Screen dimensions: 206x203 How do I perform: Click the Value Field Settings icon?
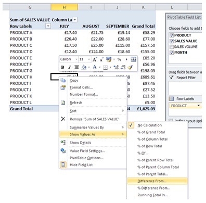click(63, 151)
